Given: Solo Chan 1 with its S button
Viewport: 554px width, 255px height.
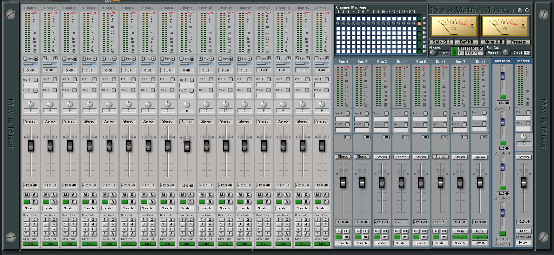Looking at the screenshot, I should [34, 195].
